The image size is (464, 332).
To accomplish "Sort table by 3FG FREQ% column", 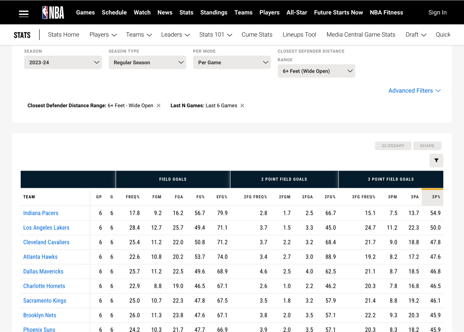I will pos(364,197).
